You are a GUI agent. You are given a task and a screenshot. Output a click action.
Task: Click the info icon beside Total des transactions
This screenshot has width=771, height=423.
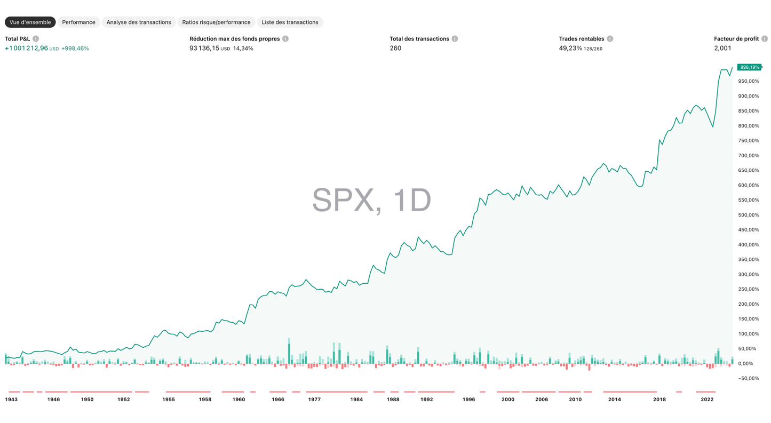454,38
